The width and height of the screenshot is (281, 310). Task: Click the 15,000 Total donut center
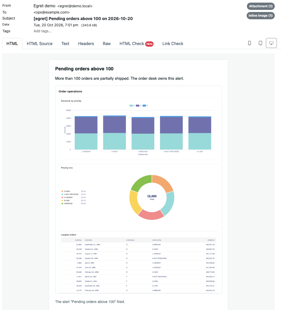pyautogui.click(x=152, y=197)
